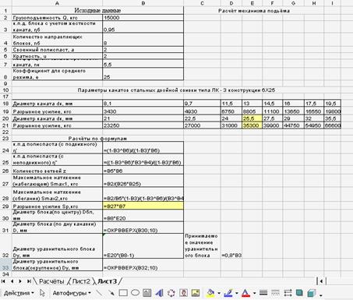Click the Select Objects pointer tool
The width and height of the screenshot is (353, 300).
tap(42, 293)
